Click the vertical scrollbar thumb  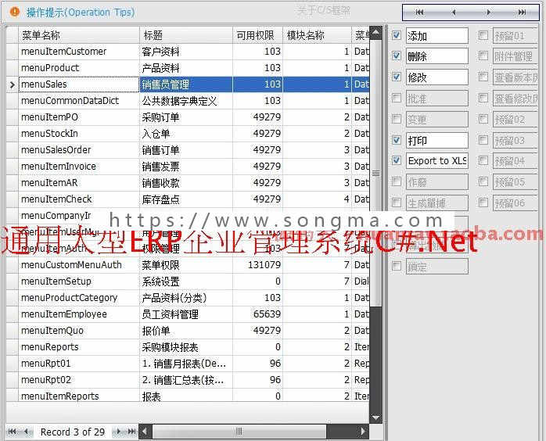pos(375,173)
